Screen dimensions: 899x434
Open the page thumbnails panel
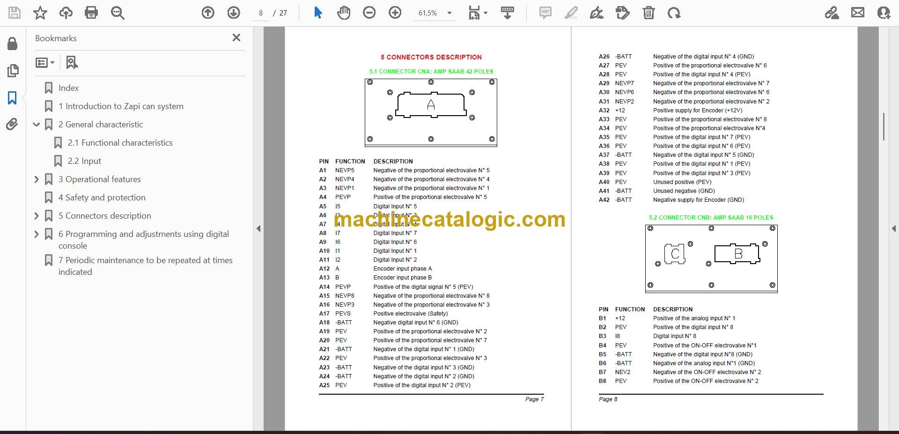tap(13, 71)
